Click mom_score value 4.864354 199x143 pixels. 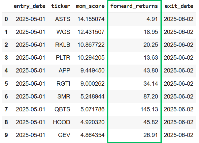pos(92,135)
